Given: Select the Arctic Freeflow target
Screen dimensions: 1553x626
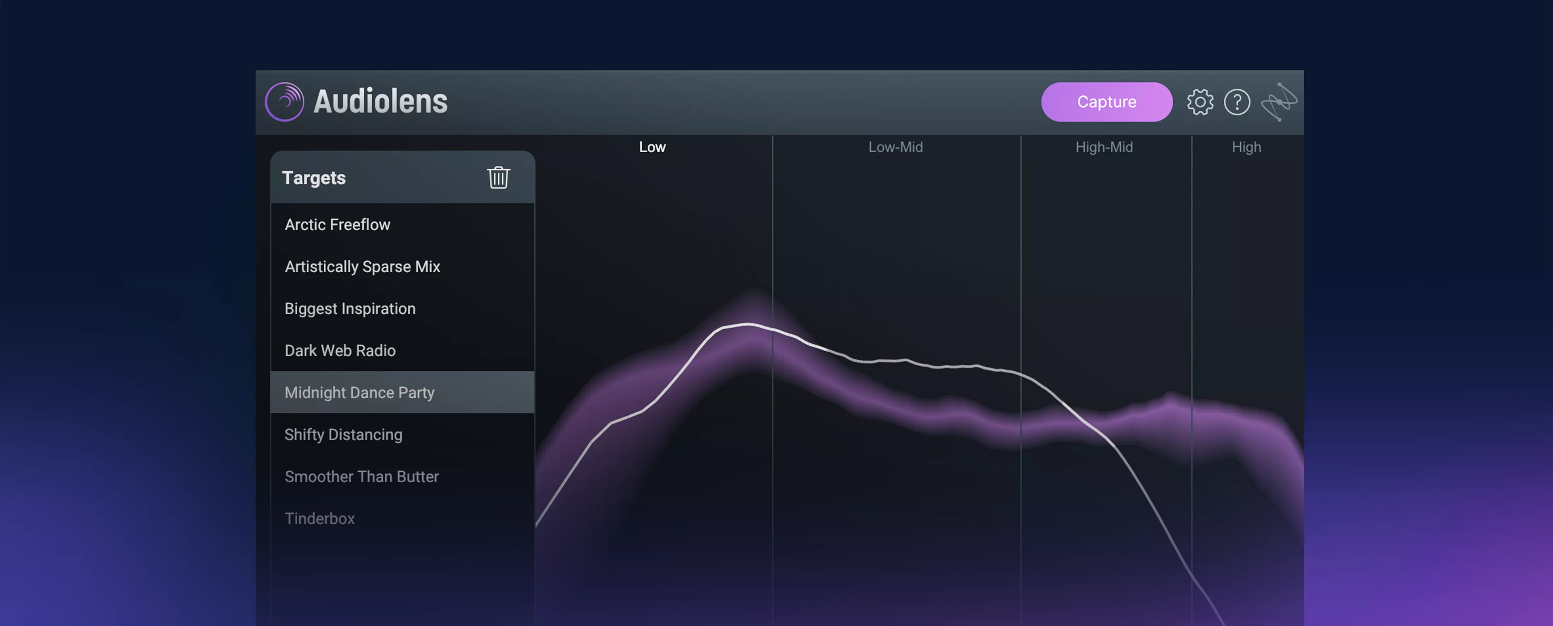Looking at the screenshot, I should tap(338, 225).
